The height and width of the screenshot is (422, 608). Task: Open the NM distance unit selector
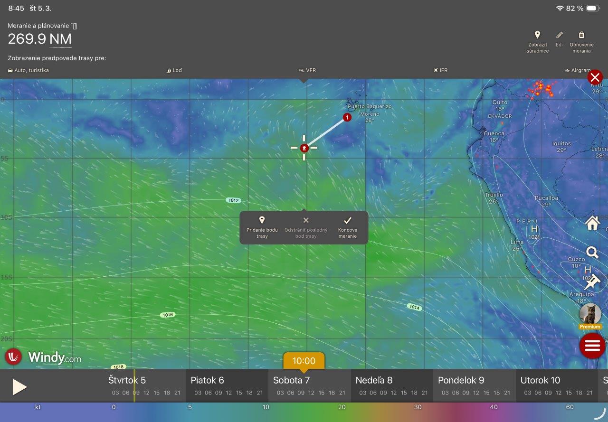click(60, 39)
